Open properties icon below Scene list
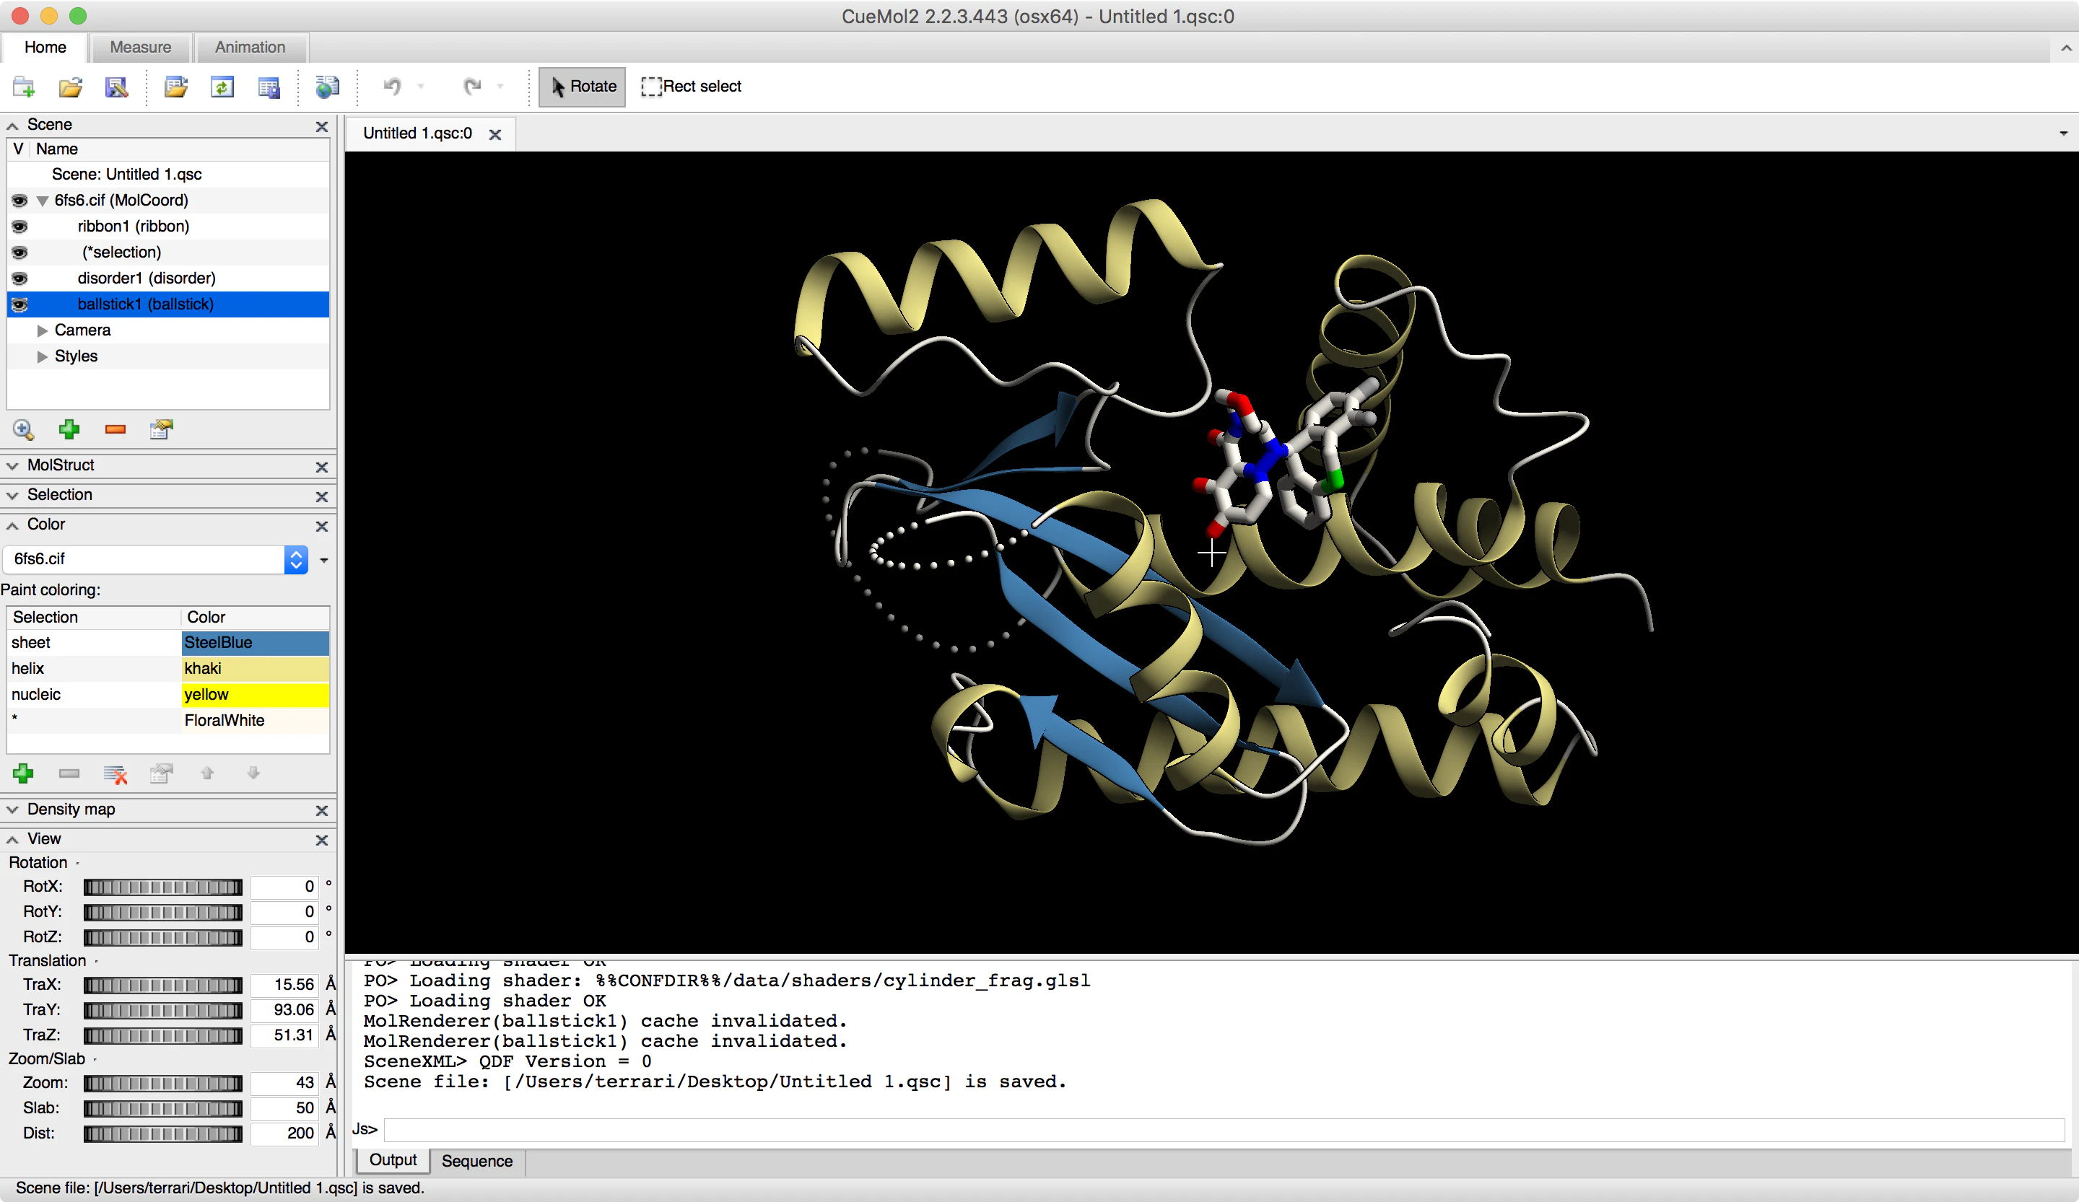Viewport: 2079px width, 1202px height. (161, 429)
